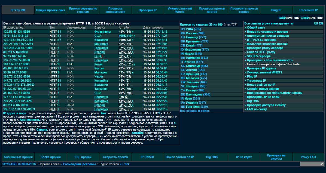
Task: Open CA Канада (389) country list
Action: click(x=193, y=91)
